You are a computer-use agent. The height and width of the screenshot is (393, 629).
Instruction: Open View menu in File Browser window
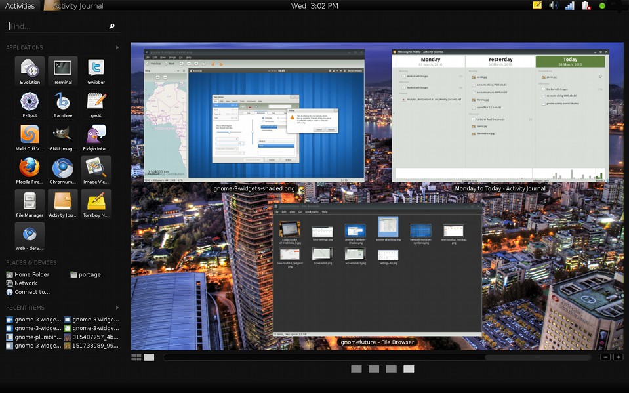[293, 211]
